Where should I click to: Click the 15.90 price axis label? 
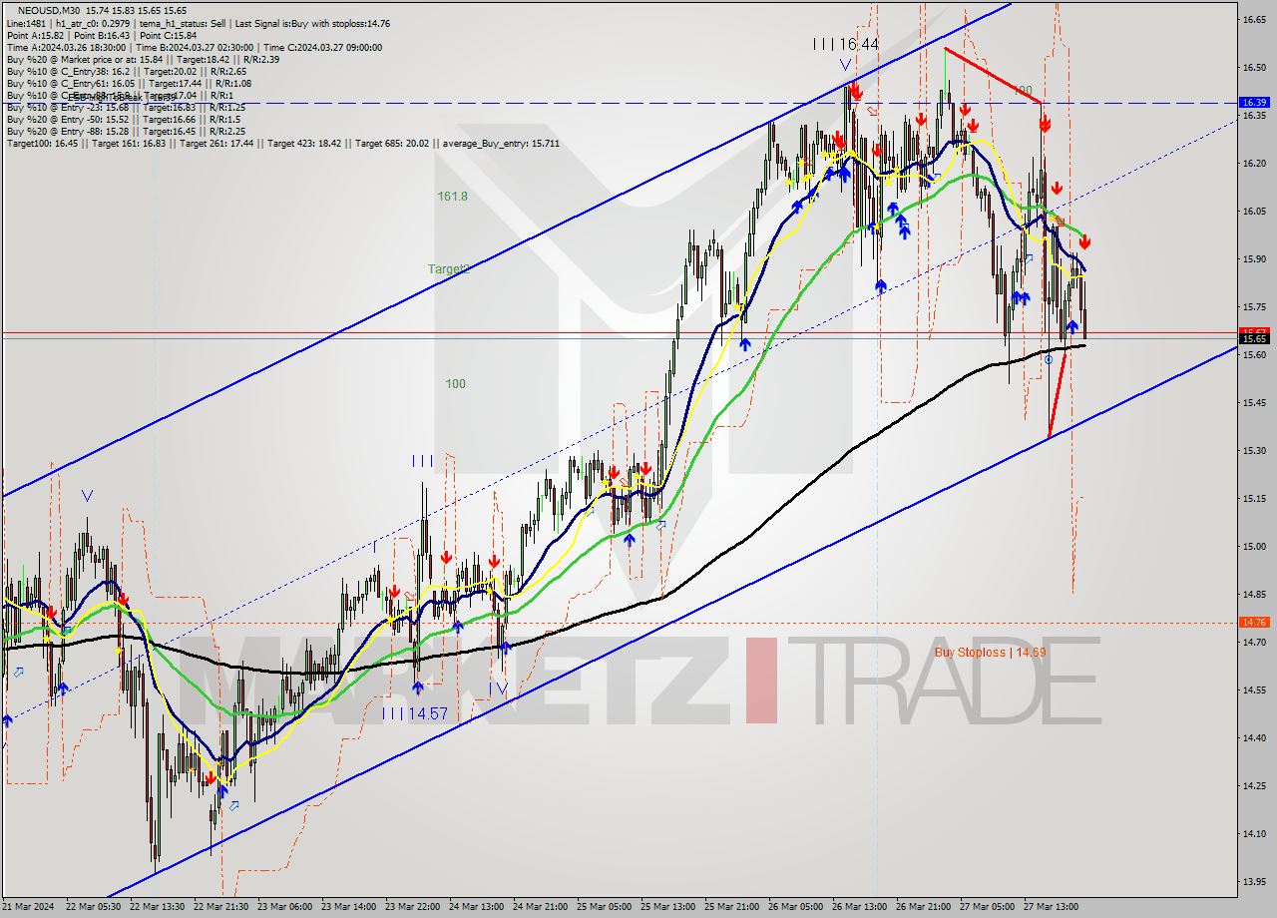pos(1253,258)
